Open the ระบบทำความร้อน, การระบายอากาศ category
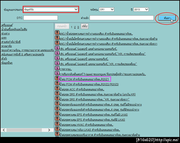 click(27, 50)
